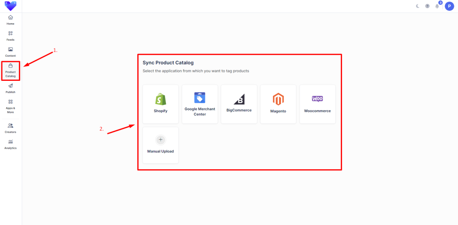Select the Manual Upload label

[x=161, y=151]
